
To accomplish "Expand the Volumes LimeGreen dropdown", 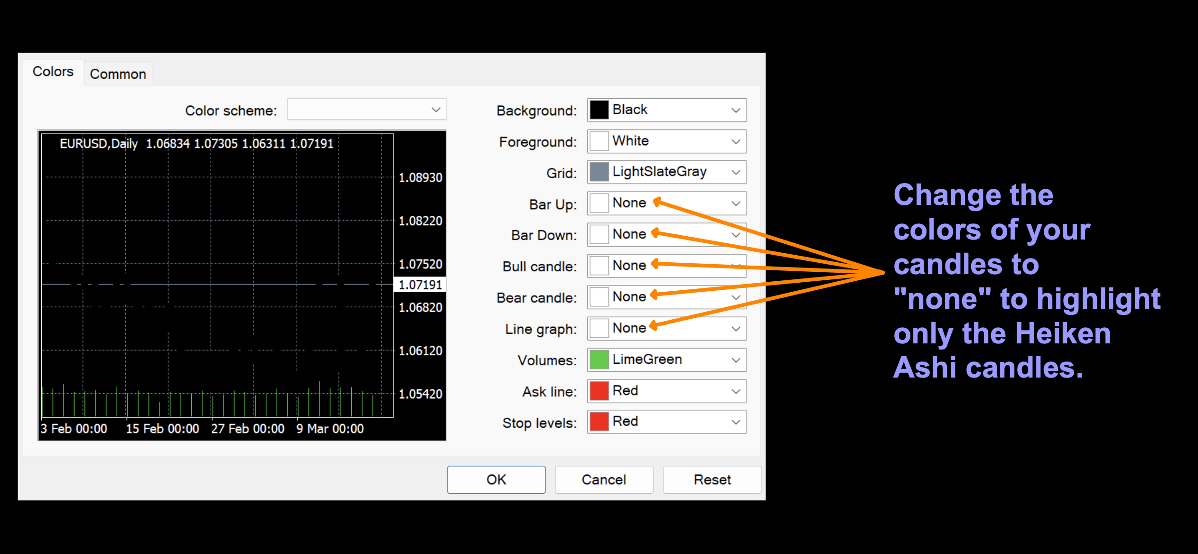I will [x=736, y=360].
